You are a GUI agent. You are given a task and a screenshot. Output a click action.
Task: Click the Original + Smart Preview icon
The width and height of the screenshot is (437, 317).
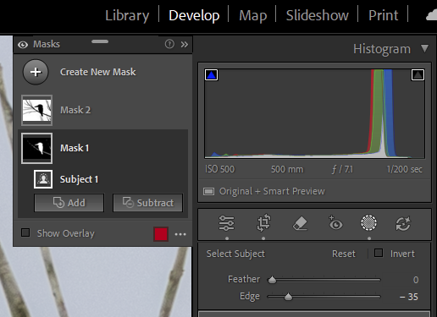coord(209,192)
